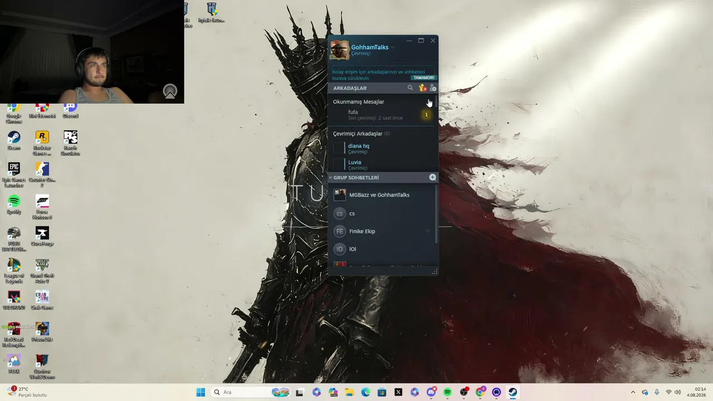Open MGBazz ve GohhamTalks group chat
Viewport: 713px width, 401px height.
(x=382, y=195)
